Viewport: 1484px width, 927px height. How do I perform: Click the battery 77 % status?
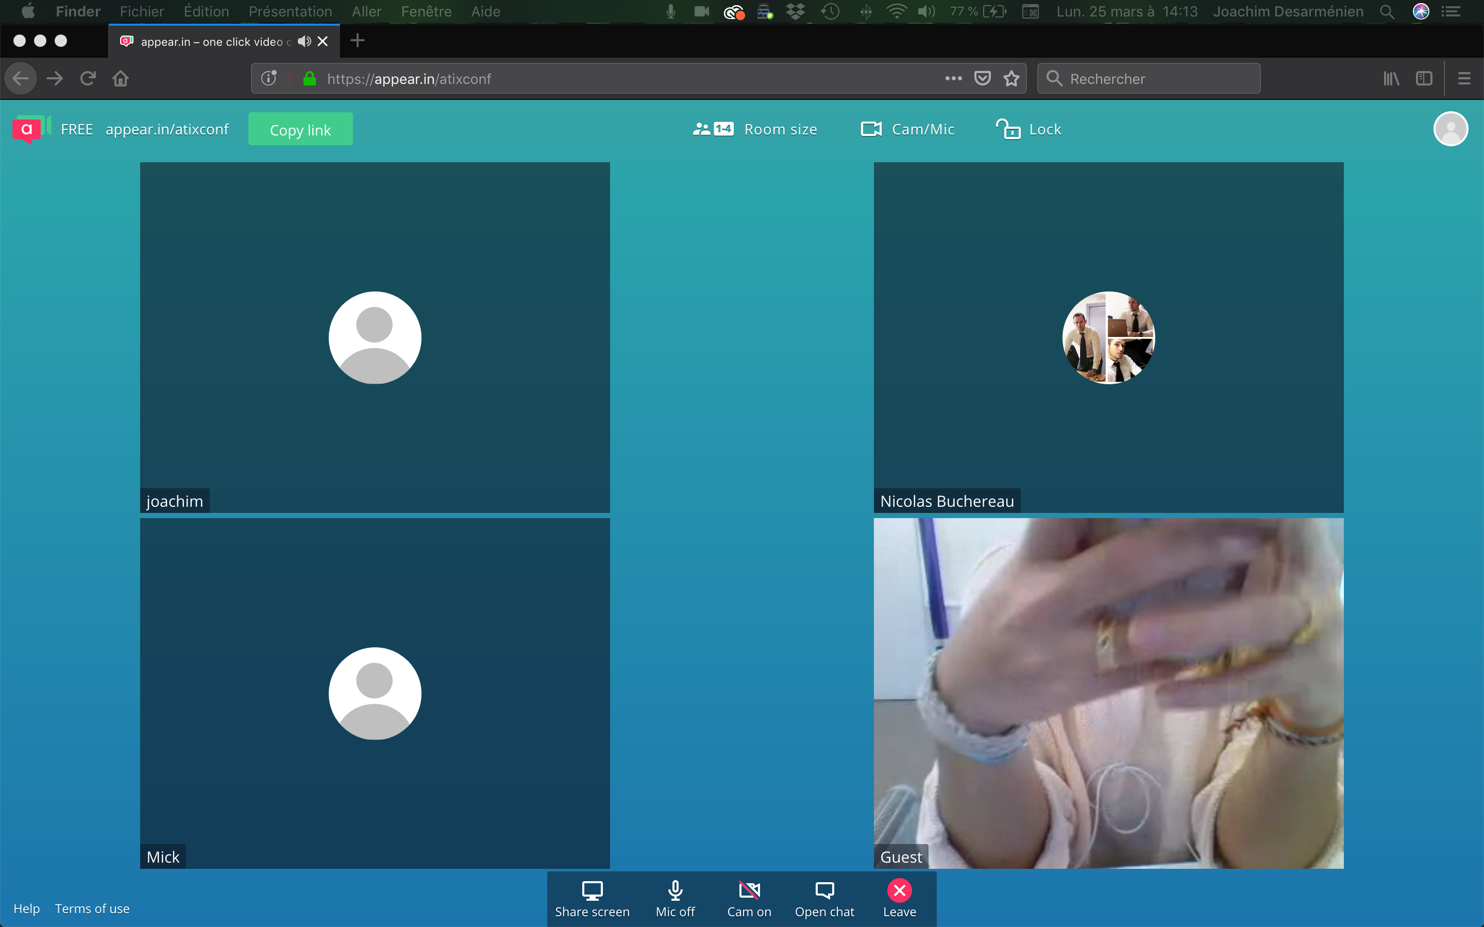978,11
